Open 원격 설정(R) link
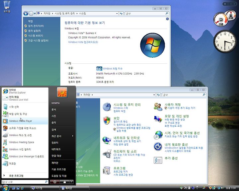The width and height of the screenshot is (239, 191). pyautogui.click(x=34, y=31)
